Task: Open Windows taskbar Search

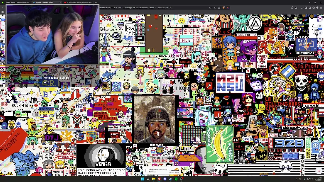Action: click(x=148, y=179)
